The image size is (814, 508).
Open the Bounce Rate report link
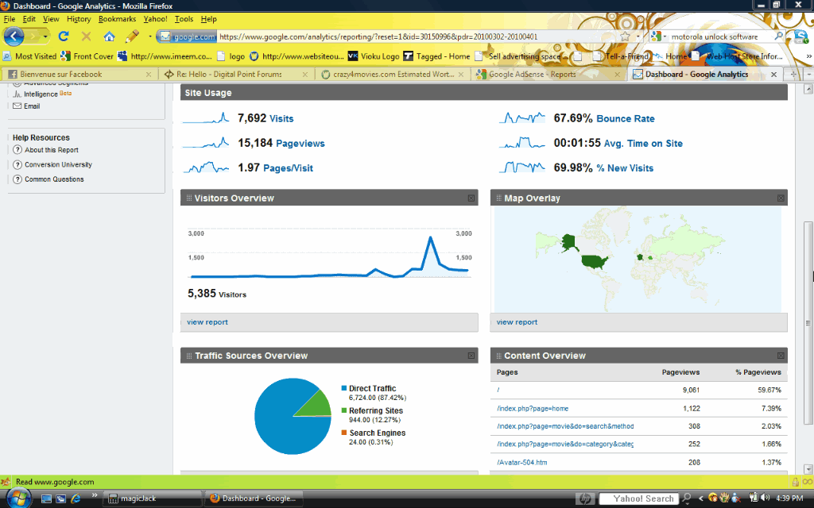click(626, 119)
